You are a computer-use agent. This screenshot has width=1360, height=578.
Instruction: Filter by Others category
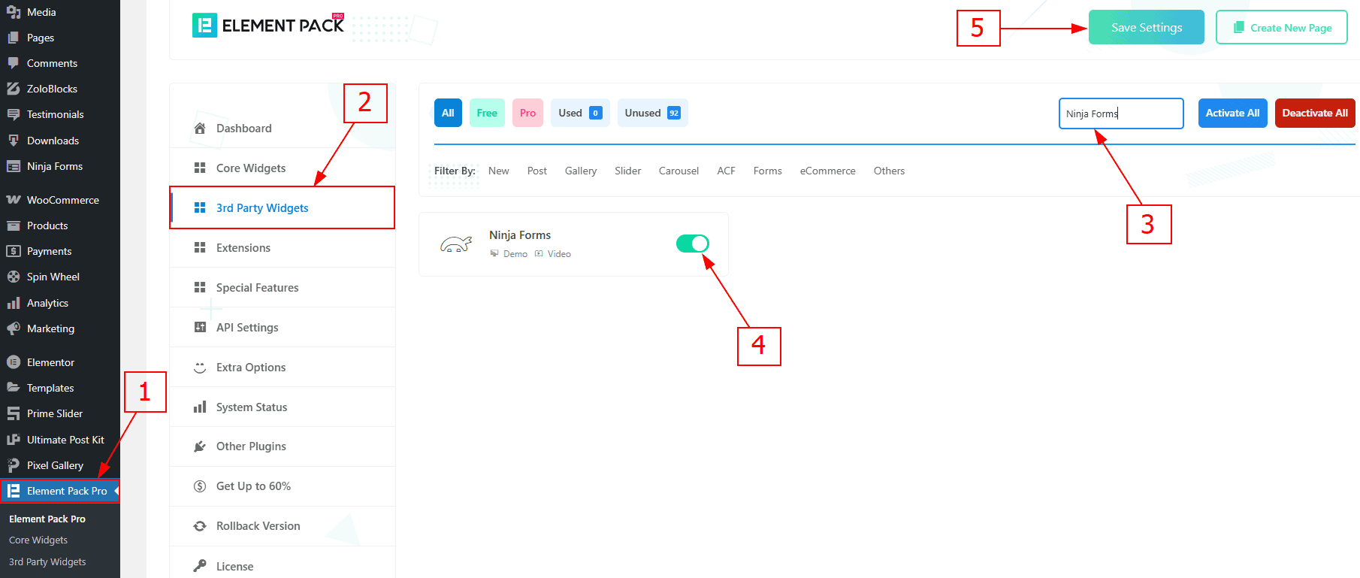(x=889, y=171)
